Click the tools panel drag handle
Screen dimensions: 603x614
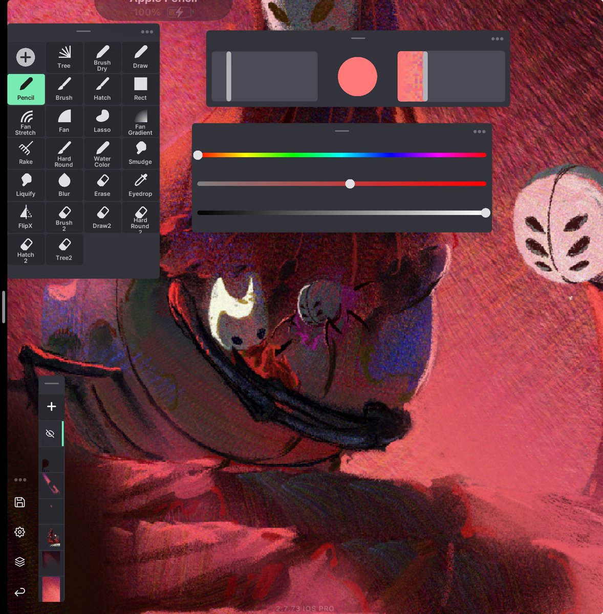pyautogui.click(x=83, y=31)
